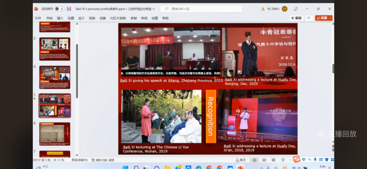Click the Xi'an Huafu Day lecture photo
This screenshot has height=169, width=367.
tap(258, 115)
